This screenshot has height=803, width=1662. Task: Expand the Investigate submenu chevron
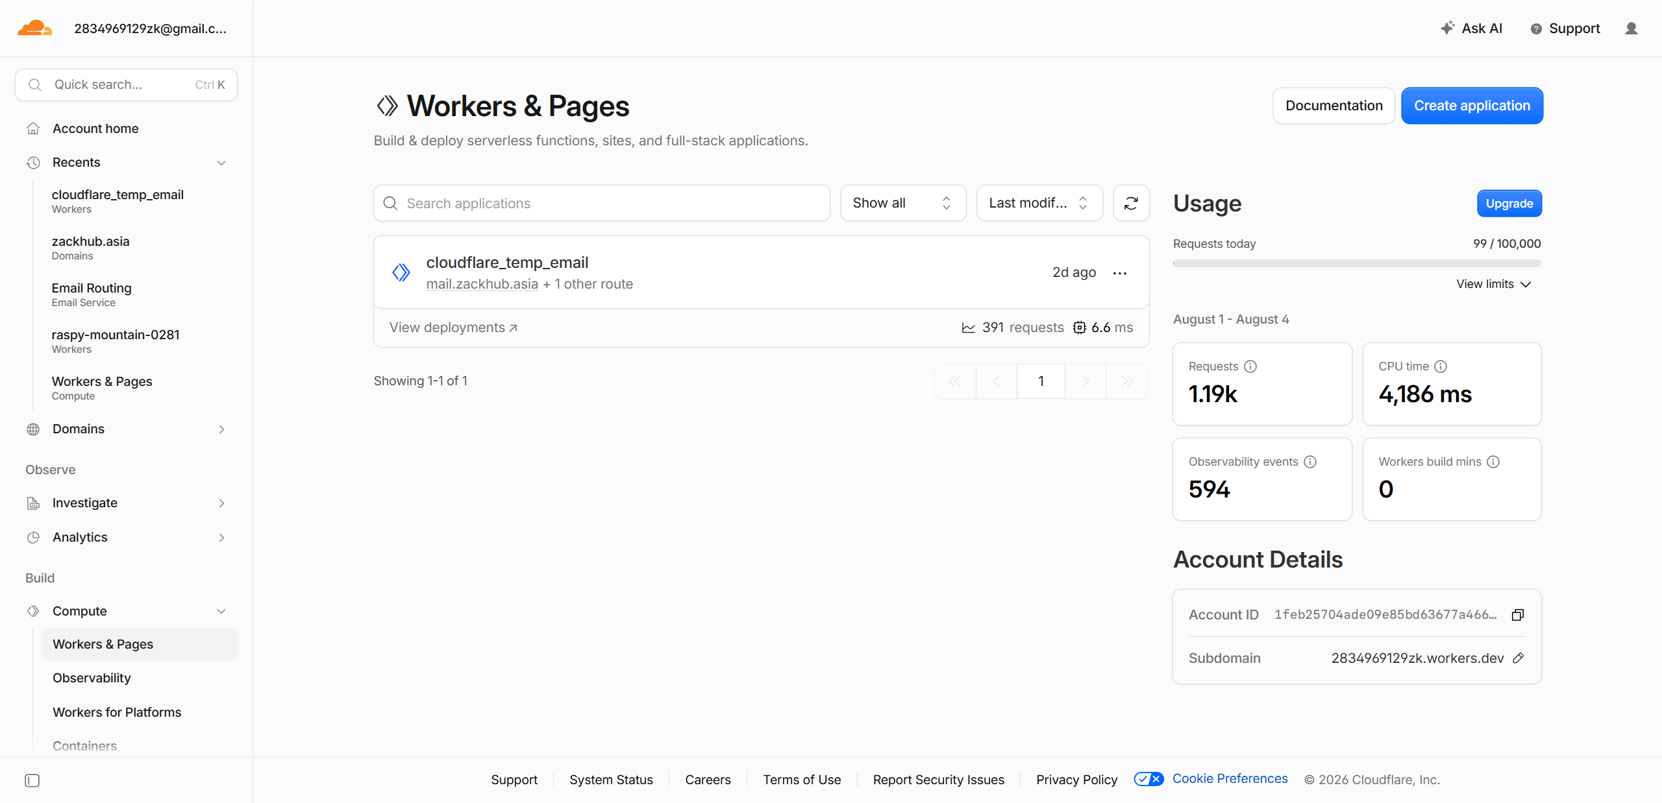(221, 503)
